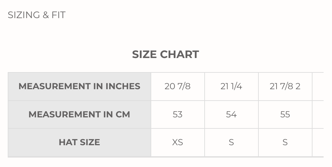
Task: Choose the S hat size below 54
Action: pyautogui.click(x=231, y=142)
